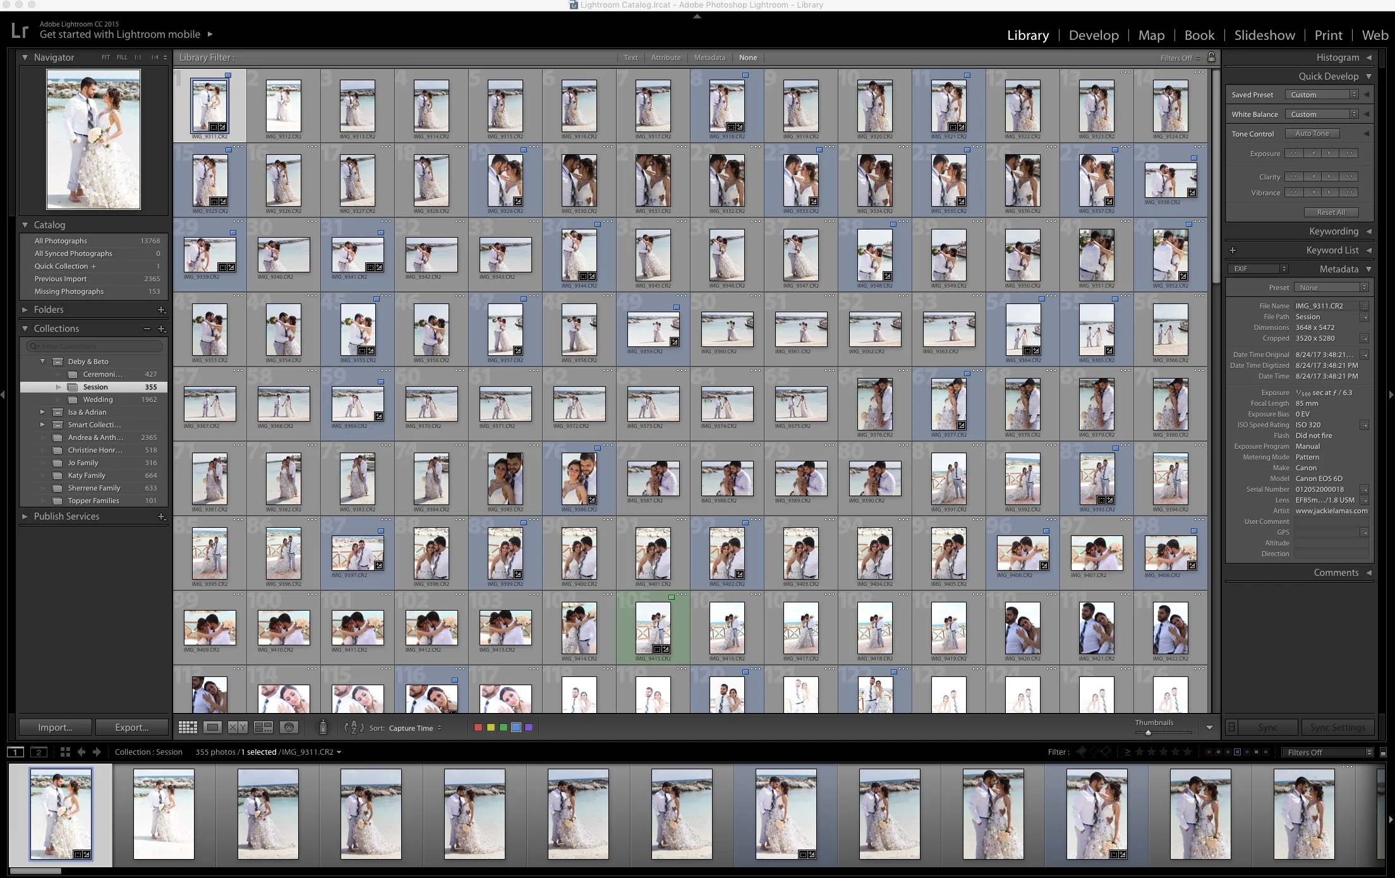1395x878 pixels.
Task: Open the Slideshow module
Action: coord(1264,35)
